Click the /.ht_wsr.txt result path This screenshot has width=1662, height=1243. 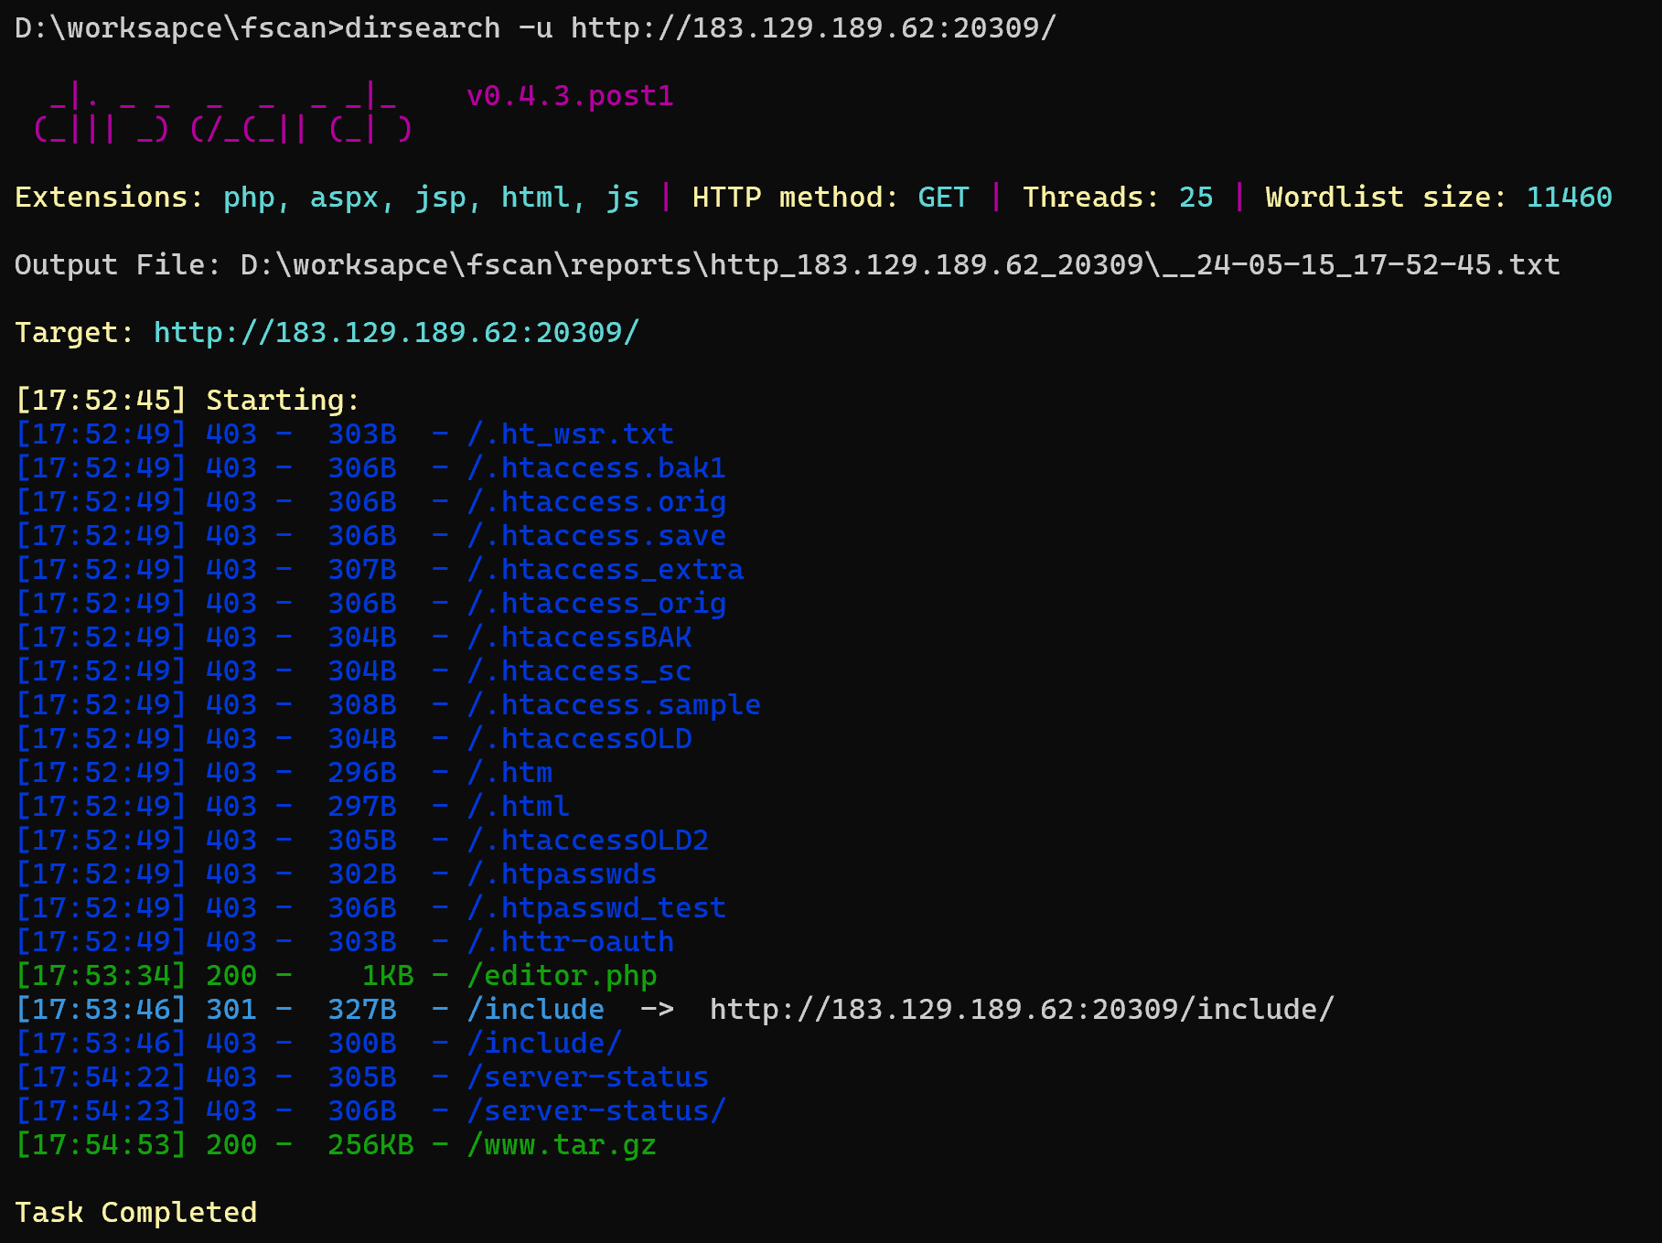[570, 434]
